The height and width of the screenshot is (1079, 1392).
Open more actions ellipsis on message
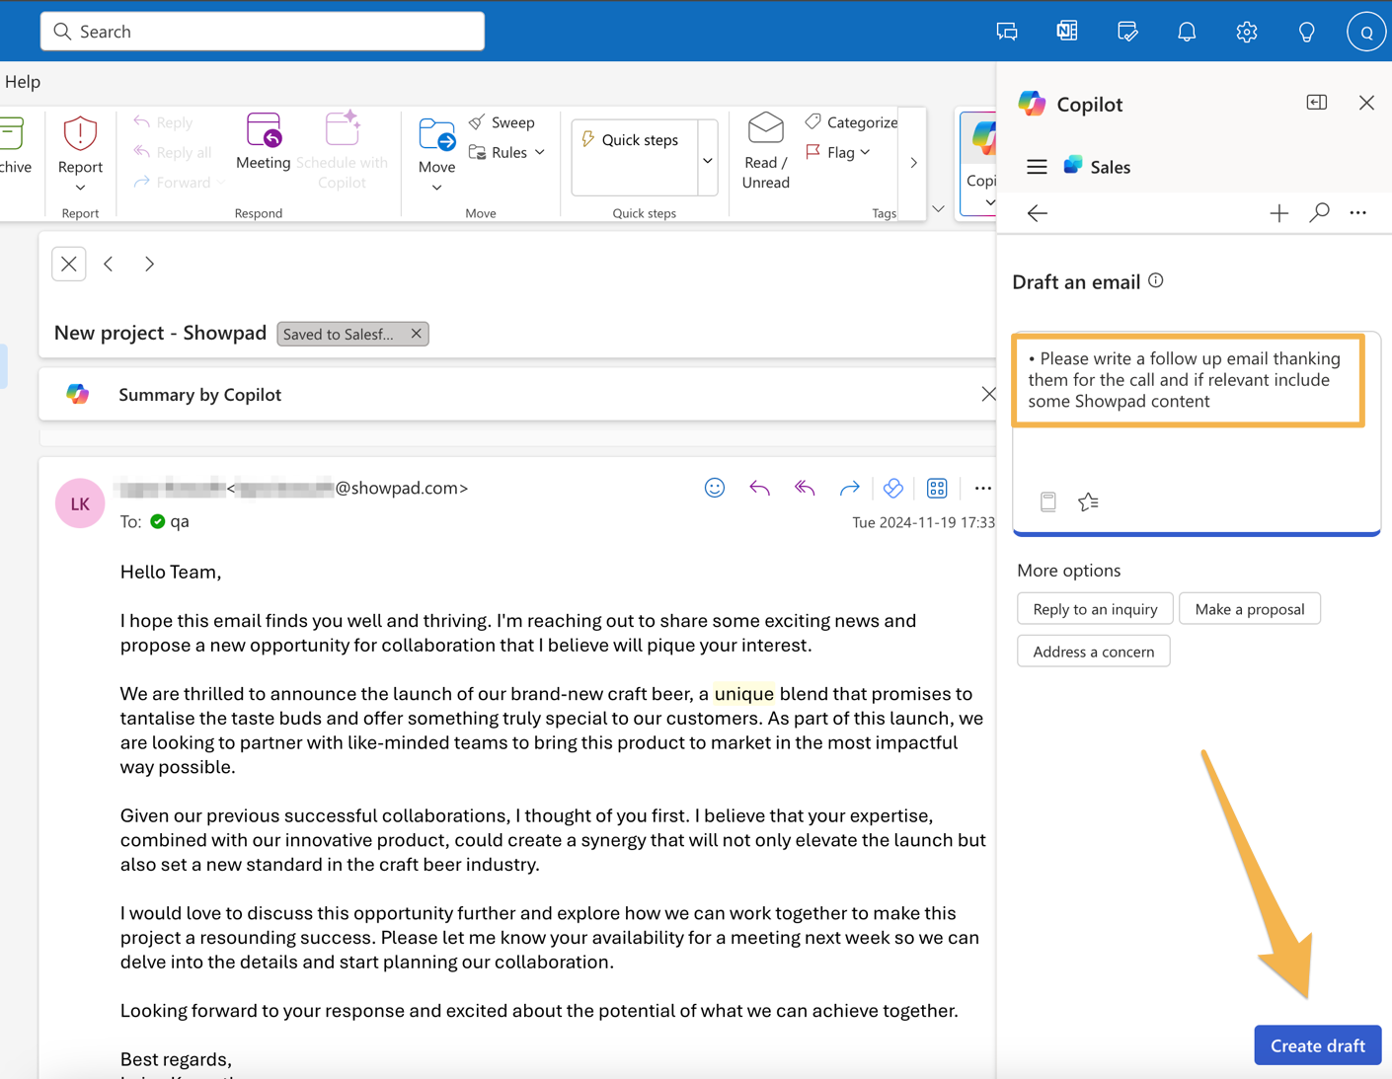(x=982, y=488)
